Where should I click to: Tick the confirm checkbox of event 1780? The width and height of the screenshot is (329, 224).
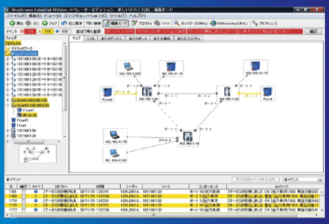click(23, 196)
